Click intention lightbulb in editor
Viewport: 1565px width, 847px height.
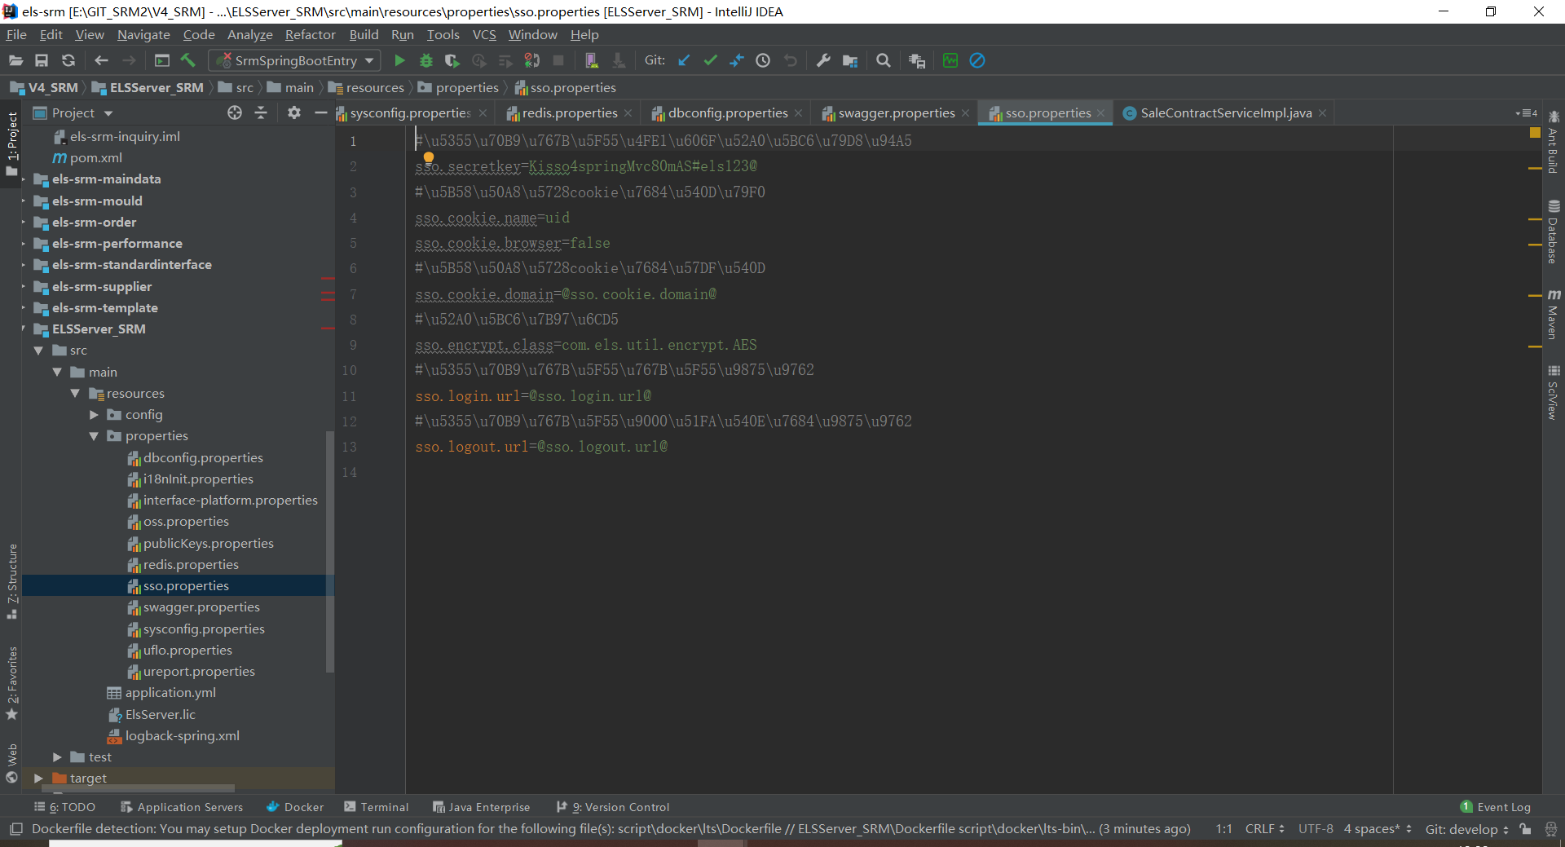coord(429,157)
